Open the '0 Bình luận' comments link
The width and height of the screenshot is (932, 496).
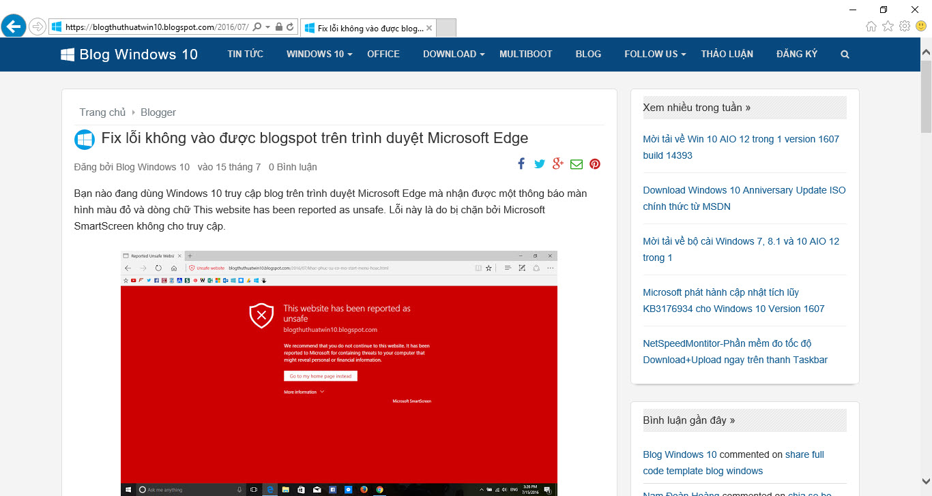point(293,167)
